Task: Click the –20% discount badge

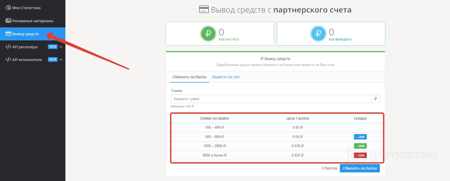Action: [x=360, y=137]
